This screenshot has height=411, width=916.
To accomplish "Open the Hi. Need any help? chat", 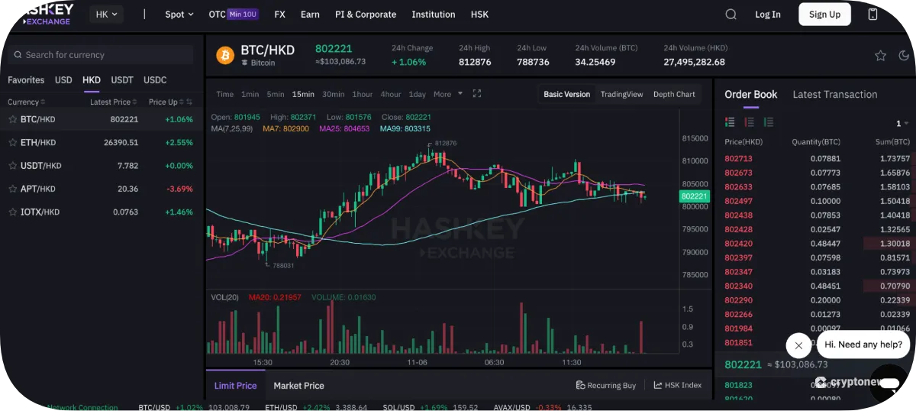I will 863,345.
